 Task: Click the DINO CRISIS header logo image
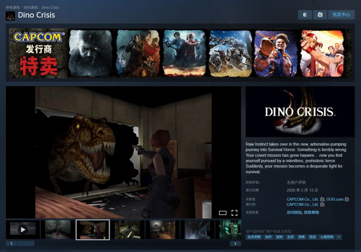pos(300,112)
